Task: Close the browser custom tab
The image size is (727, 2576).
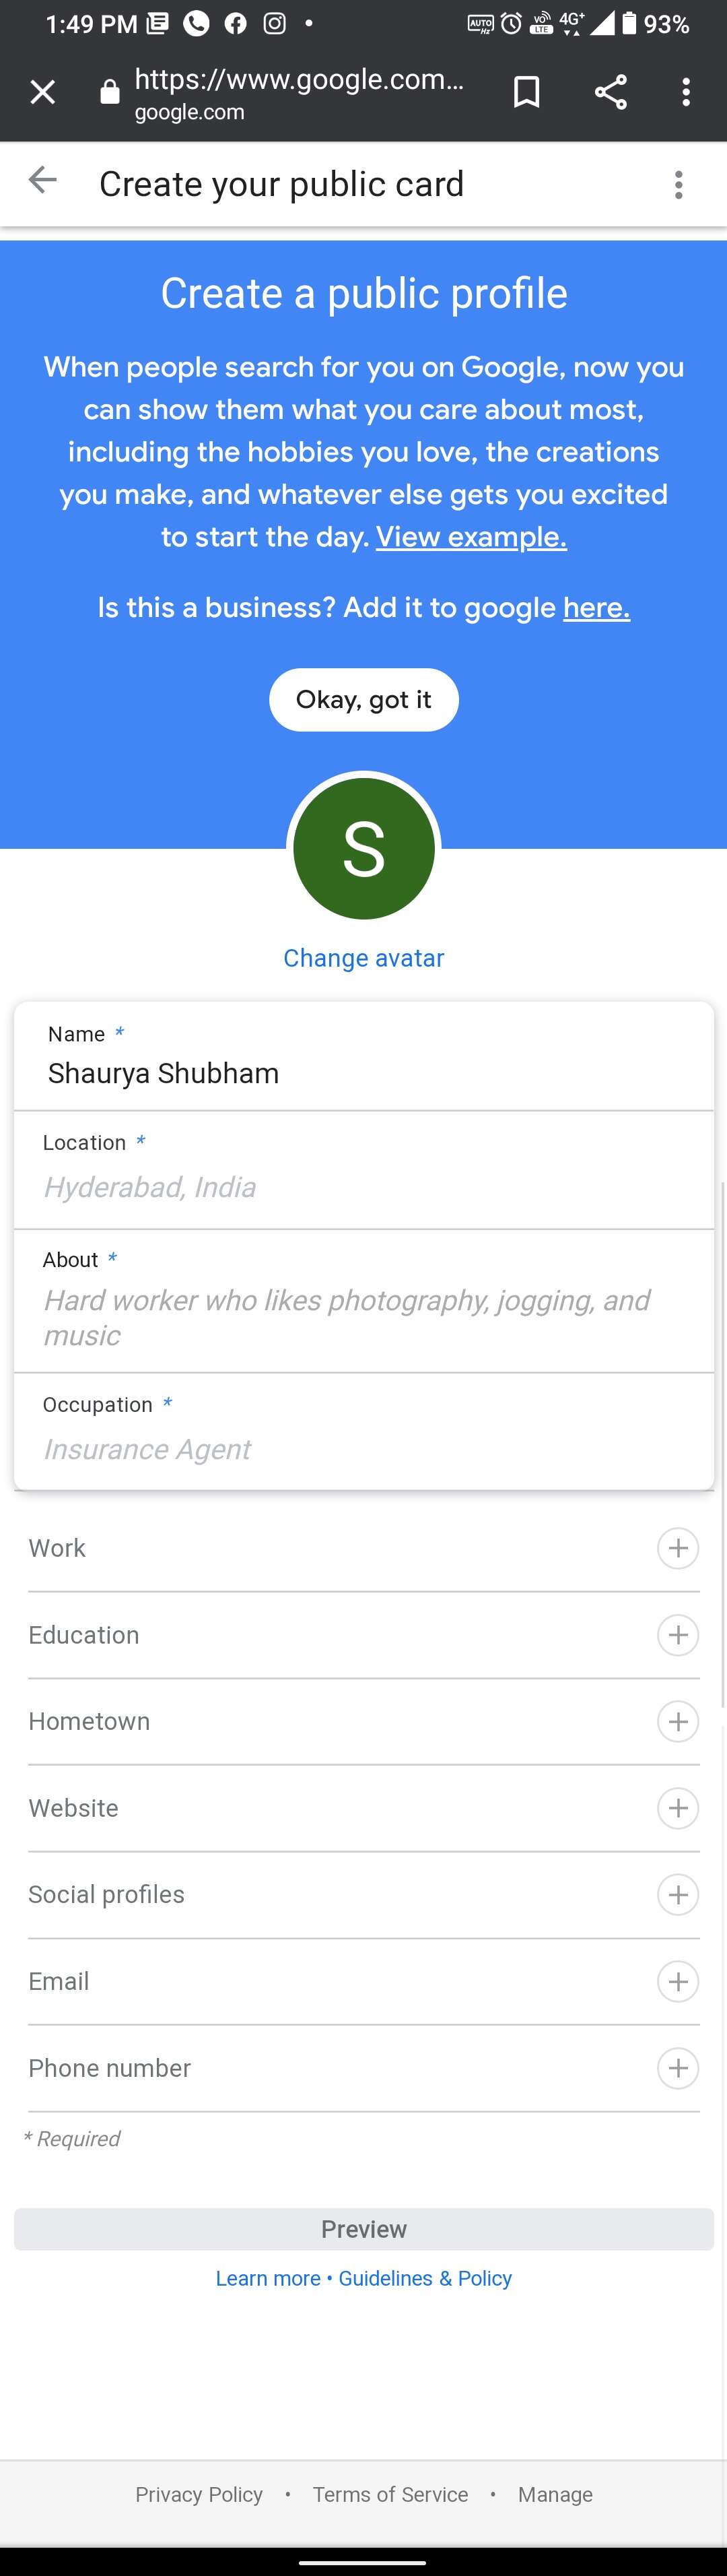Action: click(x=43, y=93)
